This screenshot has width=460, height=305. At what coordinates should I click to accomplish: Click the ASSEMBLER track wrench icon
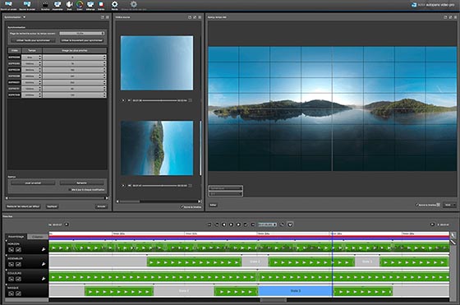point(44,264)
